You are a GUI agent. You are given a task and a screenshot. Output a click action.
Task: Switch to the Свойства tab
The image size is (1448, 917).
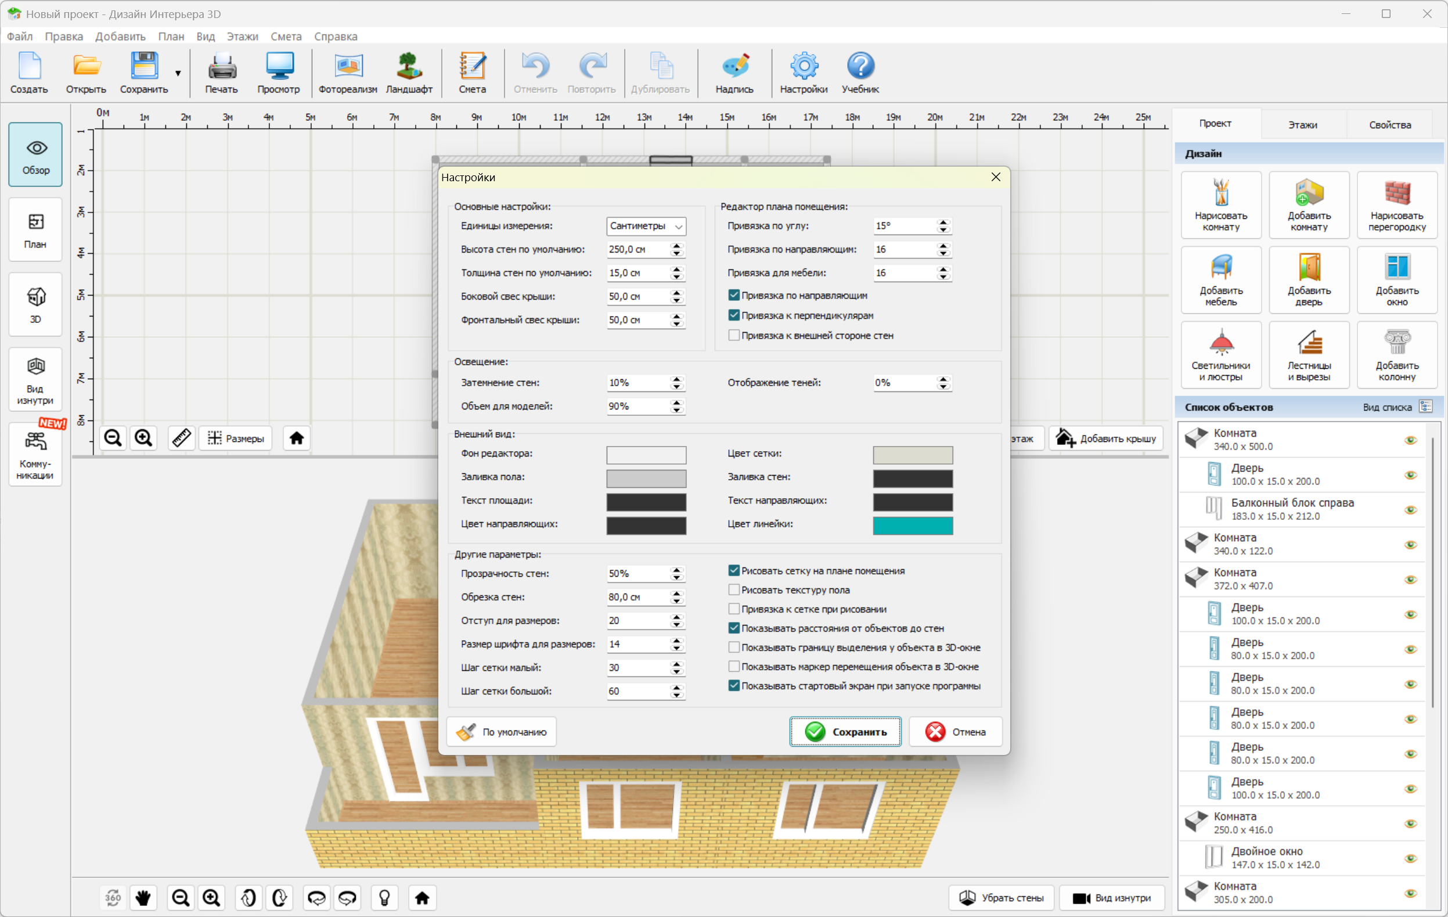1390,124
